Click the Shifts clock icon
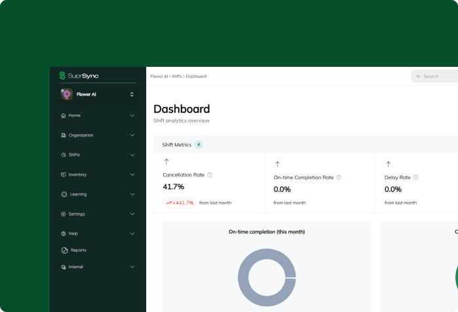This screenshot has height=312, width=458. point(64,155)
